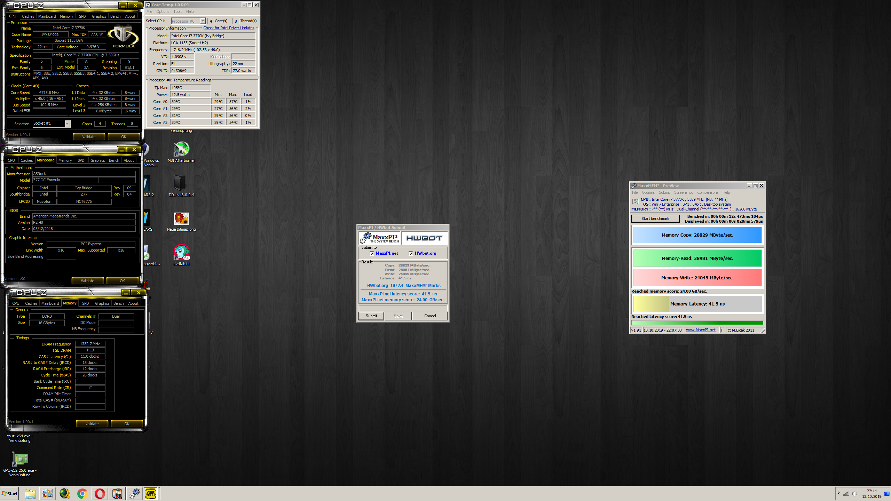
Task: Switch to MaxxMEM gears icon in taskbar
Action: click(x=134, y=493)
